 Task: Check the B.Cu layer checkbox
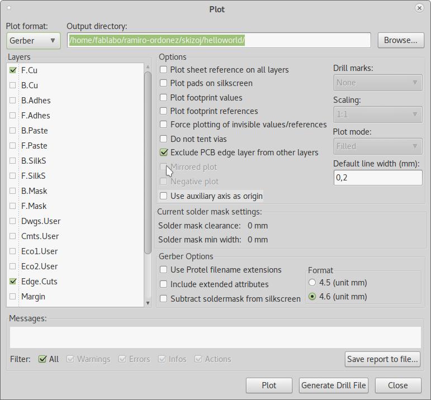13,85
